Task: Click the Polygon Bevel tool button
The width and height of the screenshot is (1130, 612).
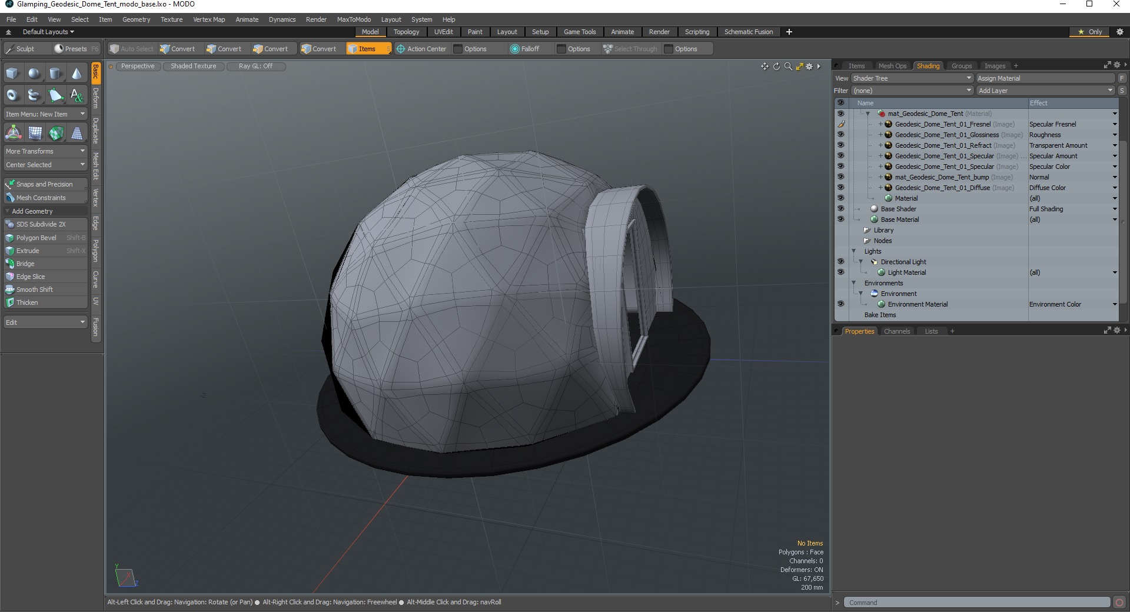Action: click(x=45, y=238)
